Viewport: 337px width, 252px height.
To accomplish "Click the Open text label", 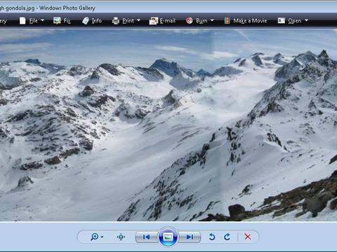I will [x=295, y=21].
